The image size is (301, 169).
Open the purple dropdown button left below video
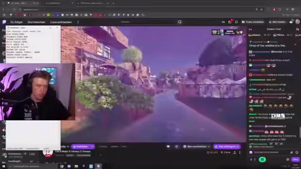[x=83, y=146]
